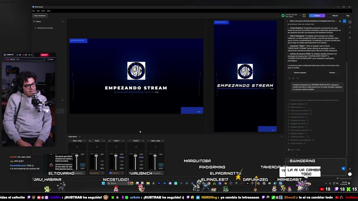Toggle CUE on Track
Viewport: 358px width, 201px height.
click(102, 165)
